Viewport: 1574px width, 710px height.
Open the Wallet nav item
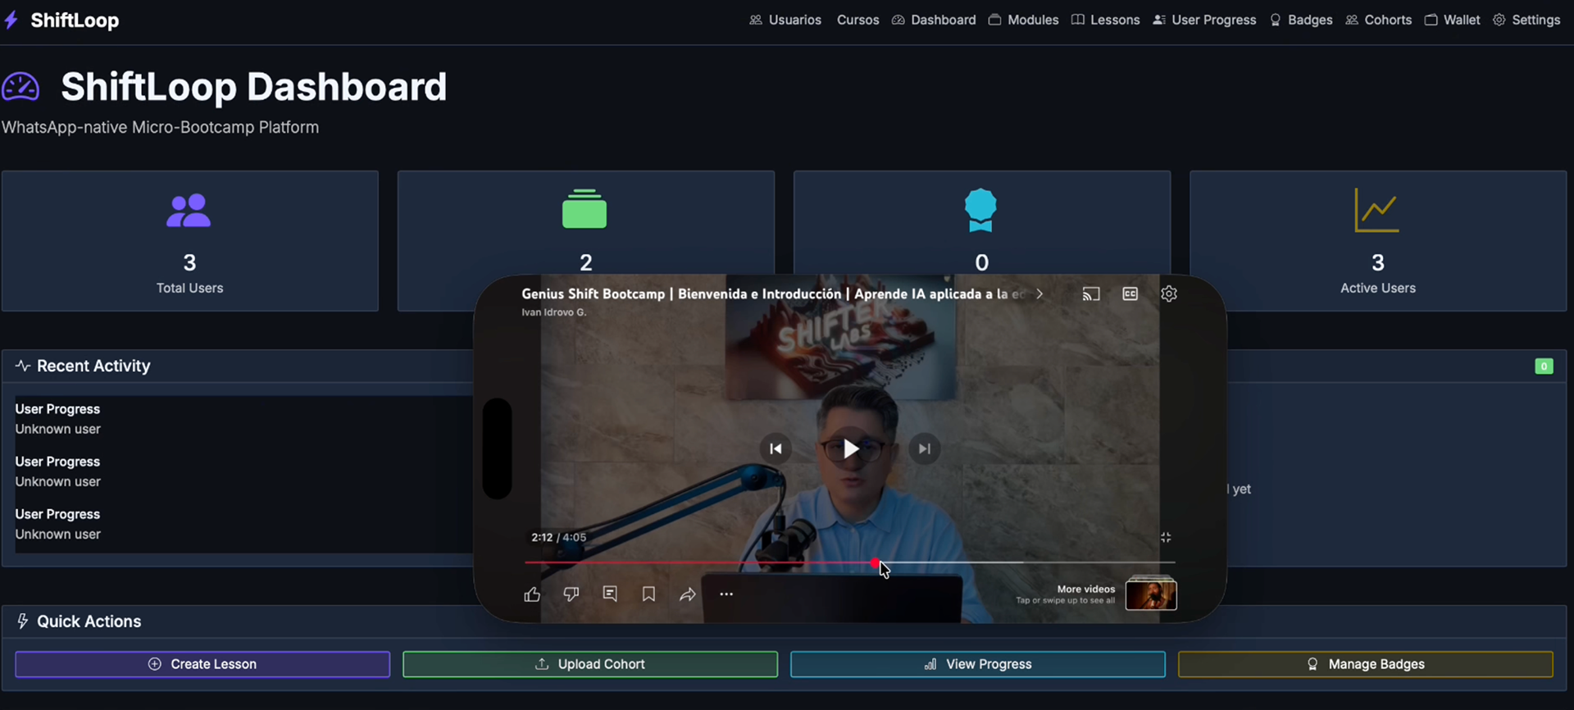click(1452, 20)
